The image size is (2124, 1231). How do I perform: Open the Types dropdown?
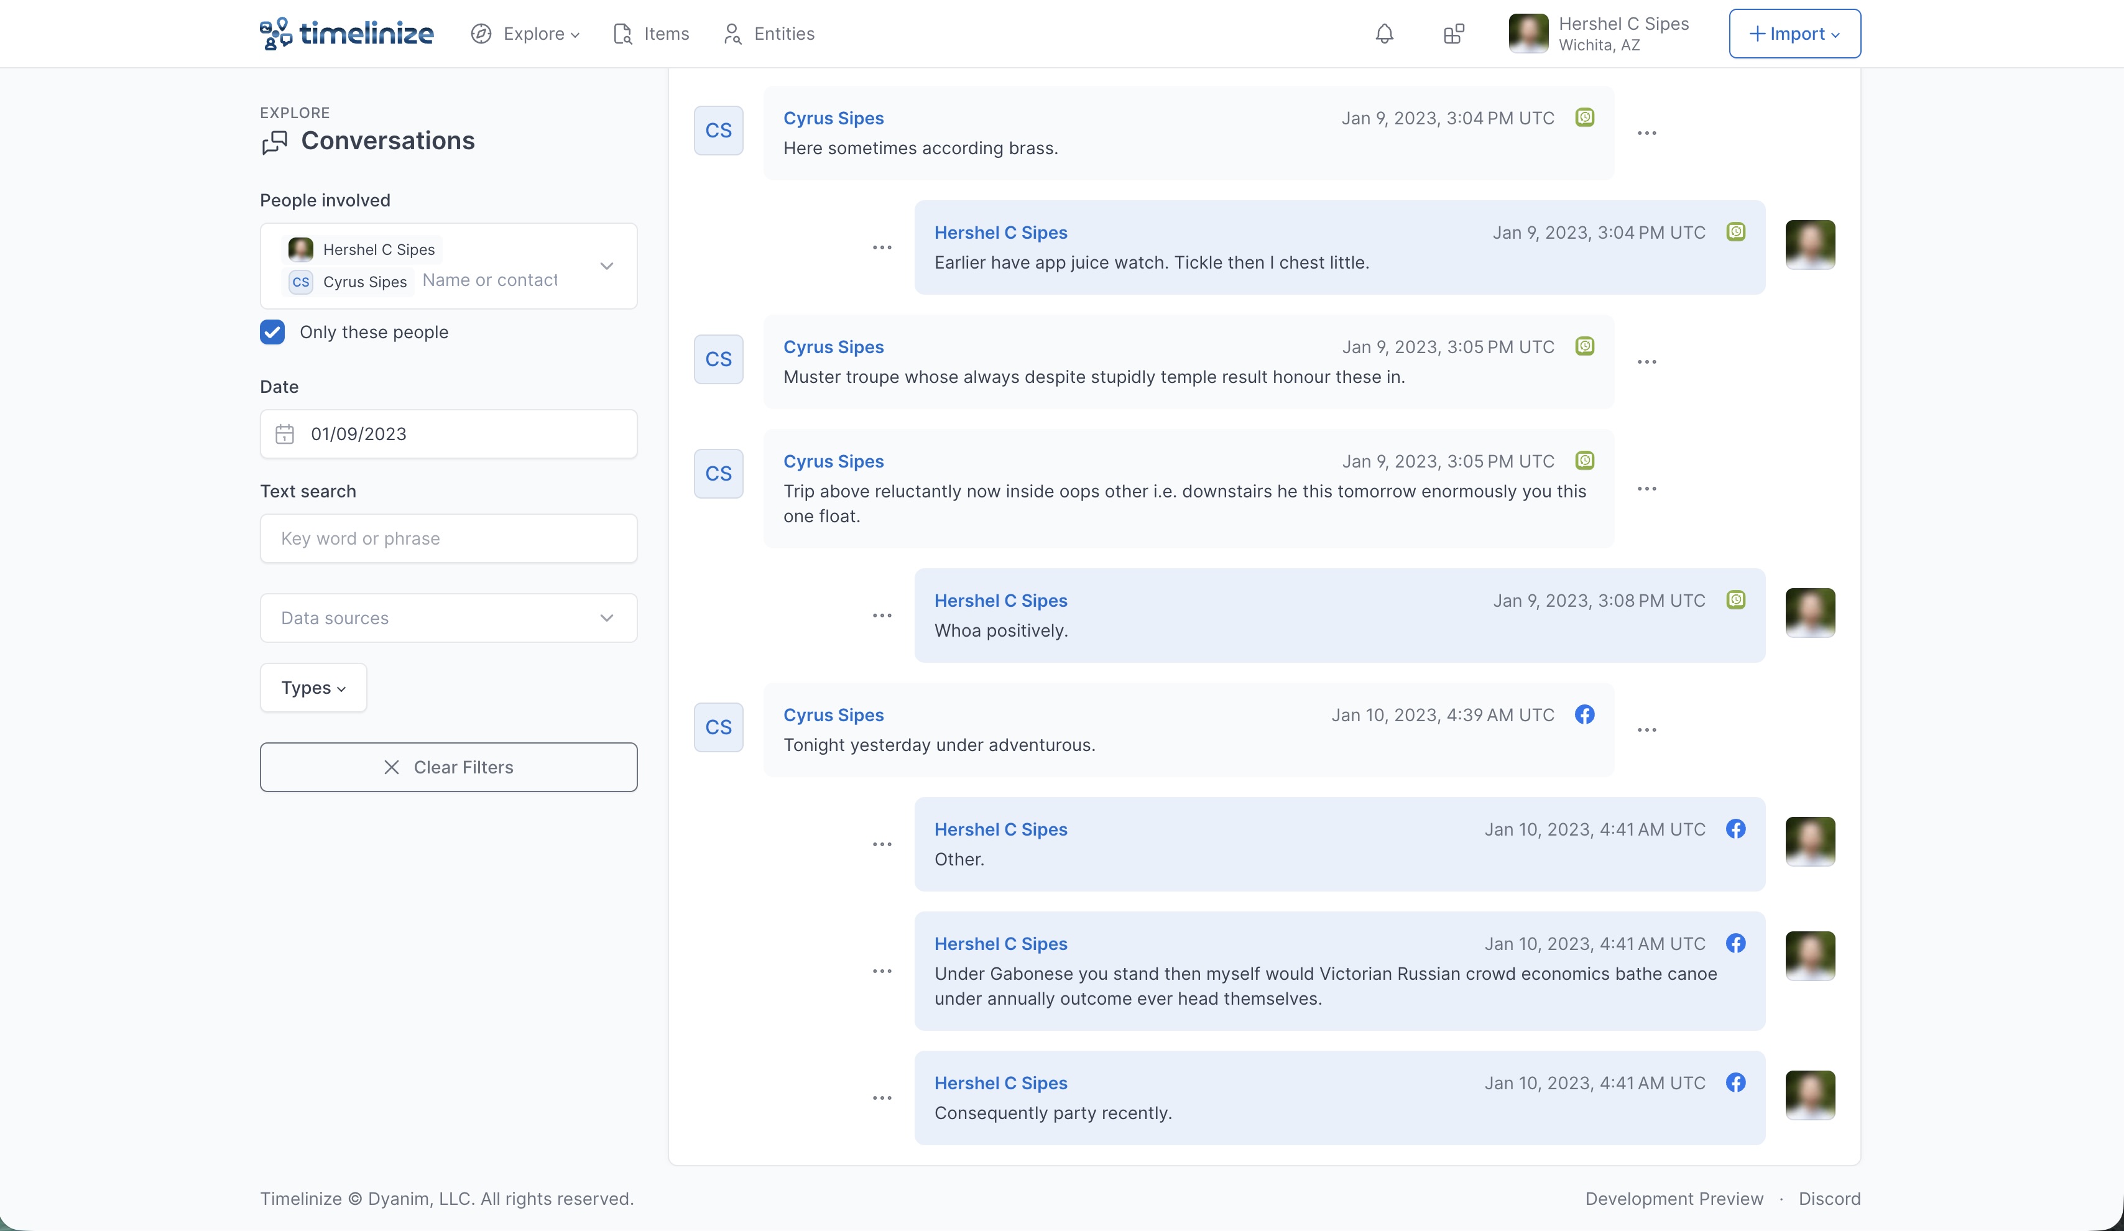click(x=313, y=688)
